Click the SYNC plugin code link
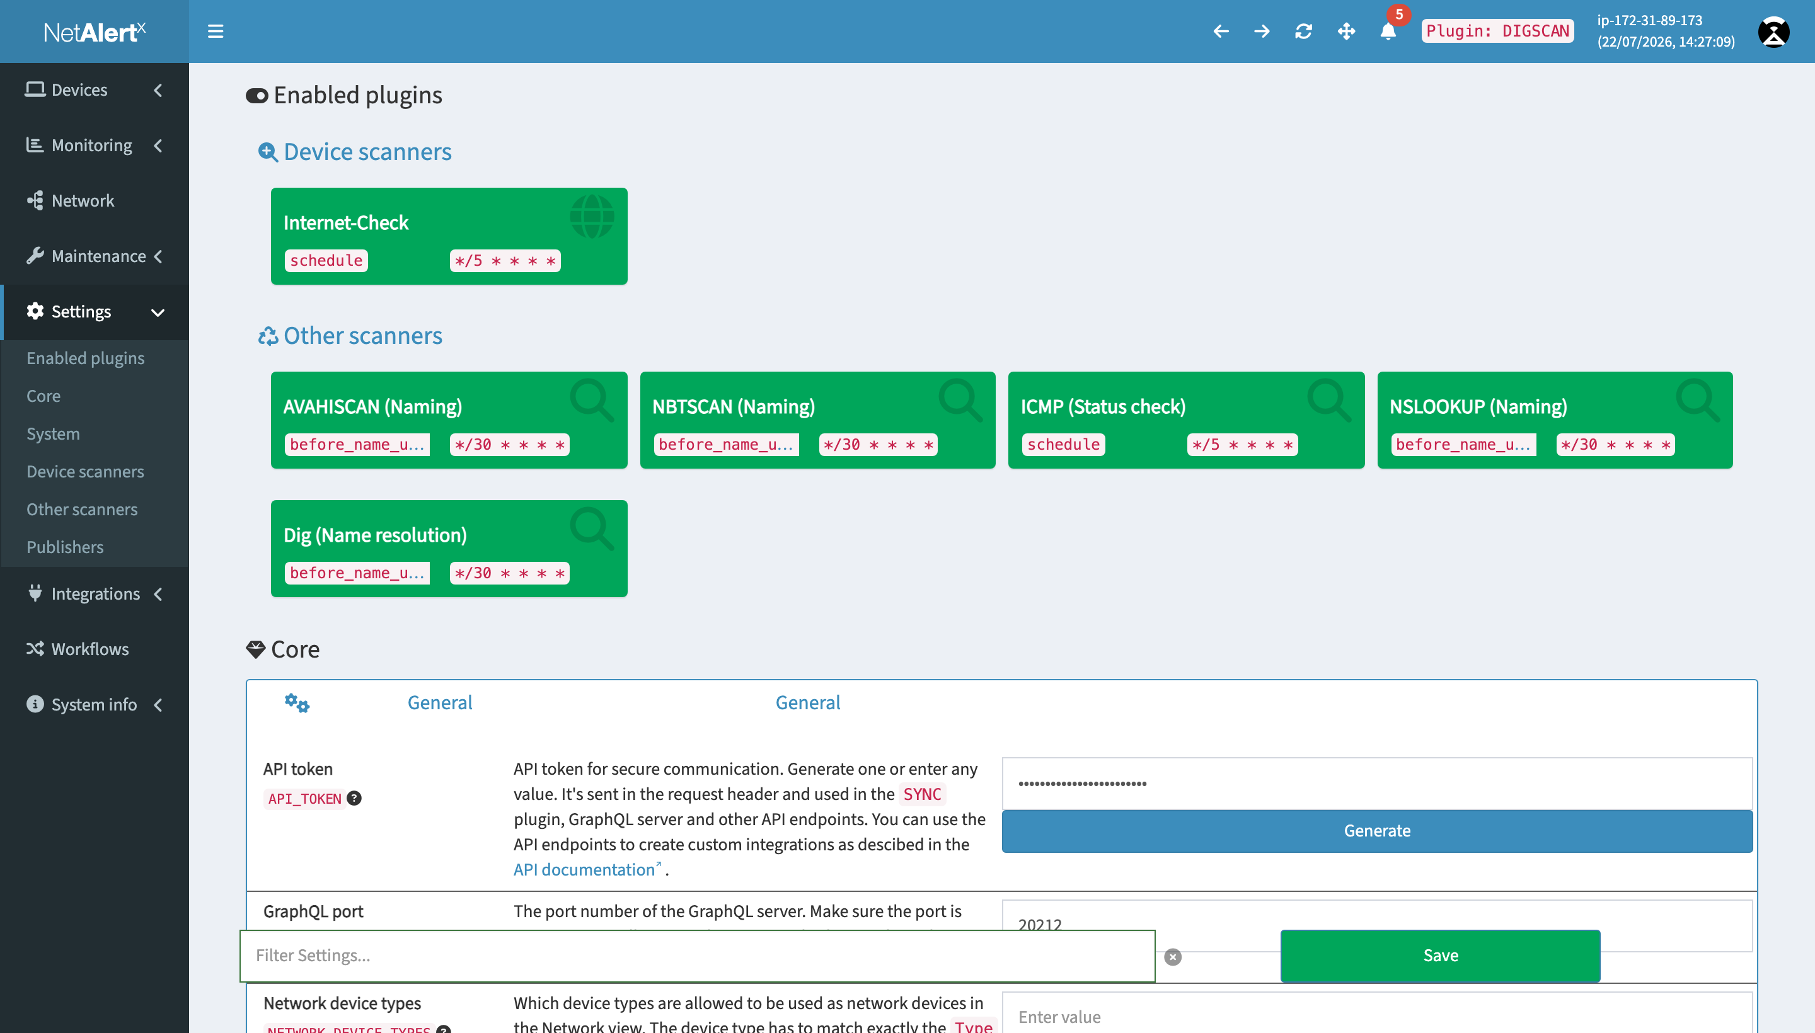This screenshot has width=1815, height=1033. pos(921,794)
